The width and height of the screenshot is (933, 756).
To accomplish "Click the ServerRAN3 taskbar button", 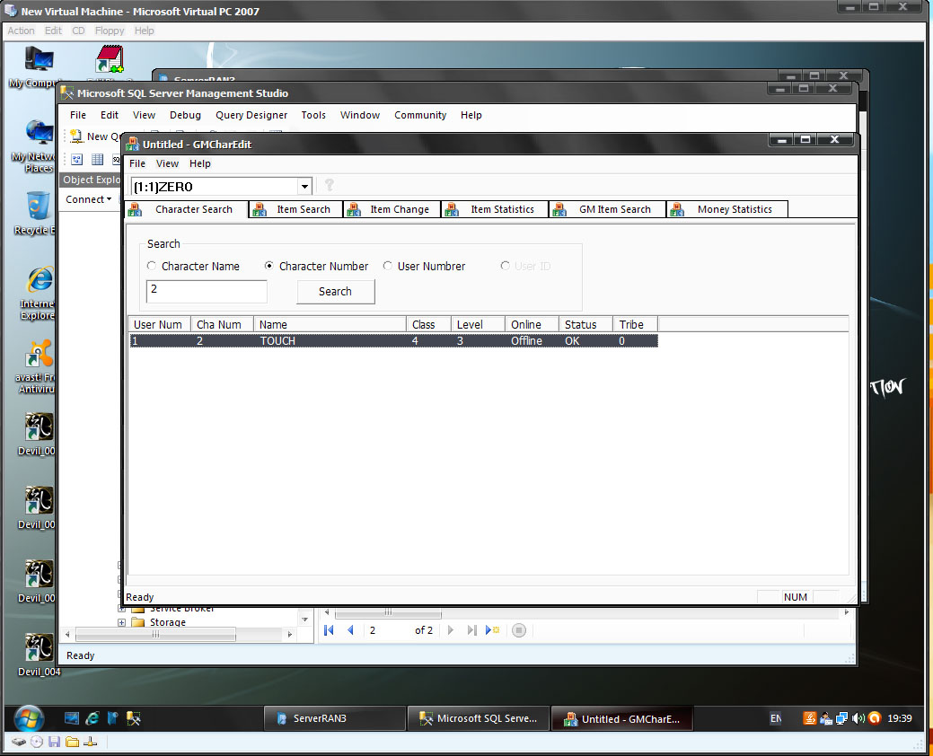I will (x=334, y=718).
